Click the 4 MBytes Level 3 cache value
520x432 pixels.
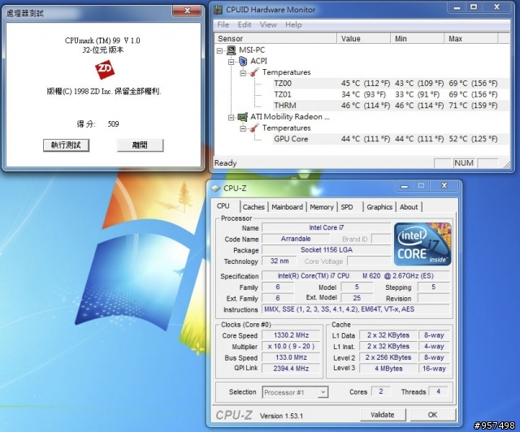pos(388,369)
